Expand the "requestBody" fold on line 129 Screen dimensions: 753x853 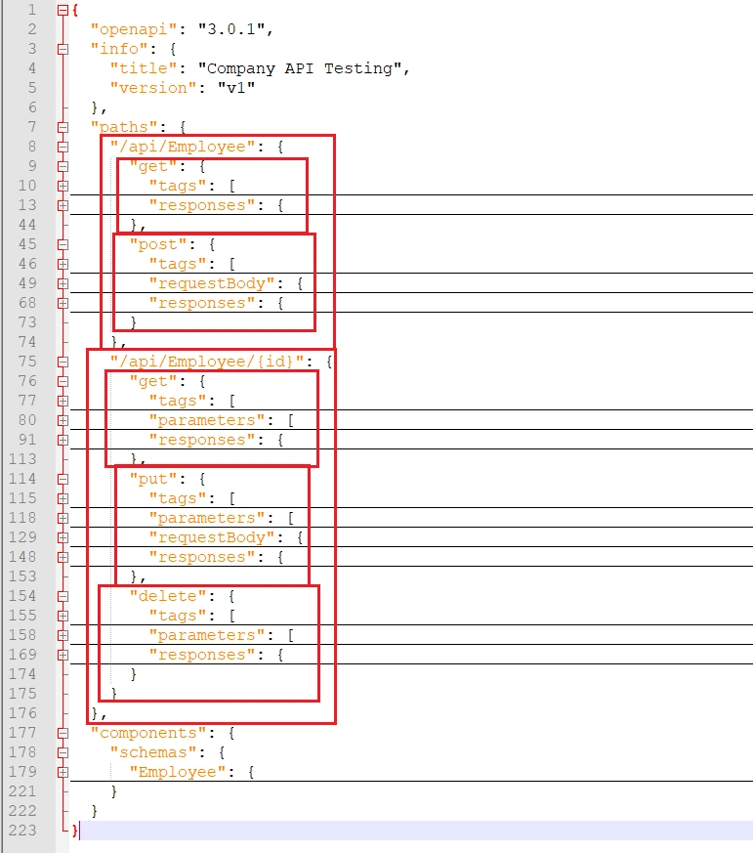click(x=63, y=538)
